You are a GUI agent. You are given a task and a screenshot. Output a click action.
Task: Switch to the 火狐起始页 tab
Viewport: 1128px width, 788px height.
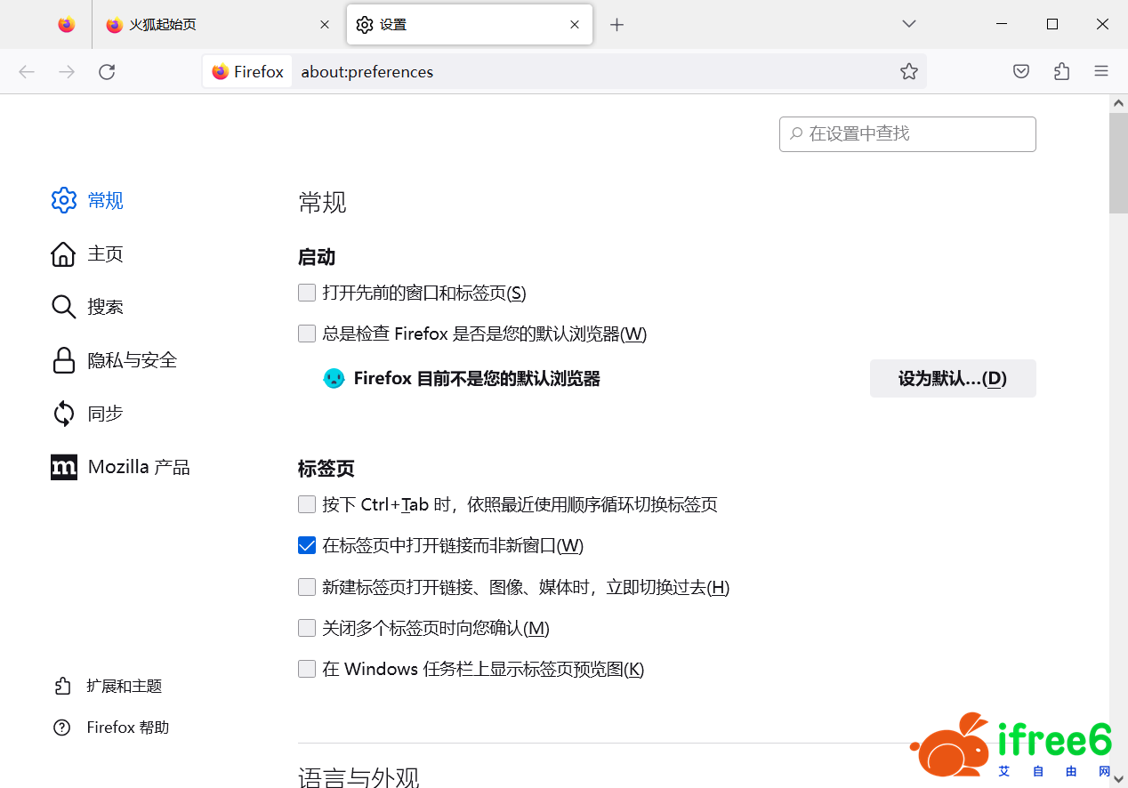pyautogui.click(x=205, y=25)
